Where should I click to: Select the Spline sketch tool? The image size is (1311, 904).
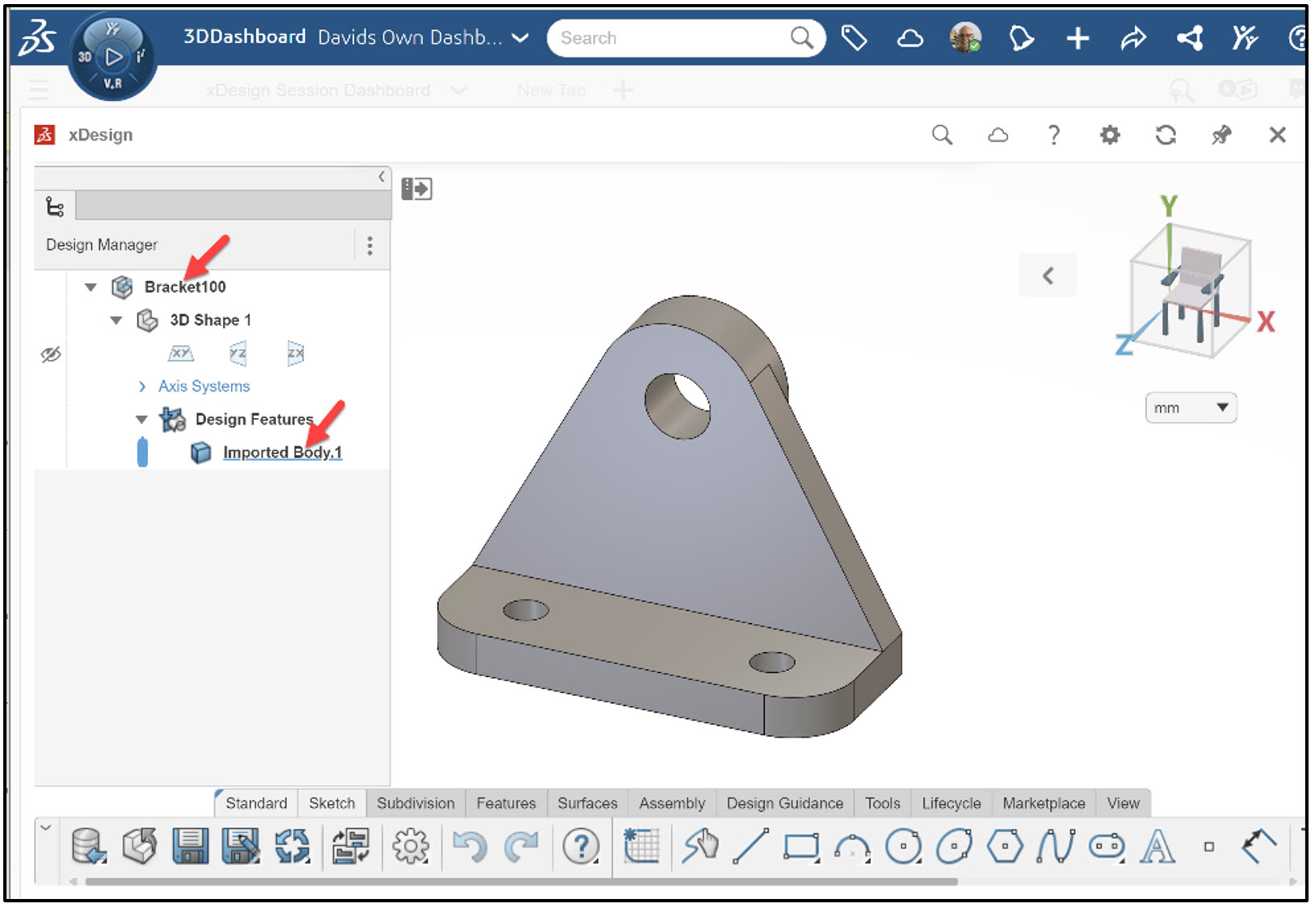tap(1057, 847)
